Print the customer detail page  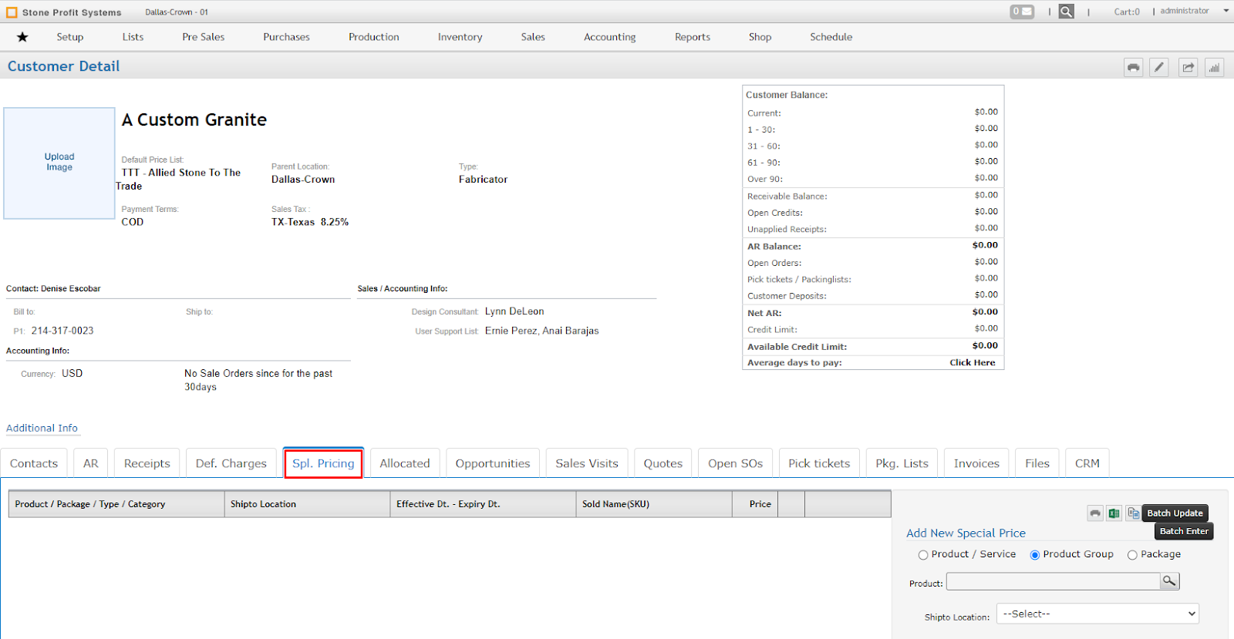tap(1133, 68)
